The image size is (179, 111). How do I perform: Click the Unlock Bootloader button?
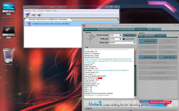pyautogui.click(x=148, y=52)
